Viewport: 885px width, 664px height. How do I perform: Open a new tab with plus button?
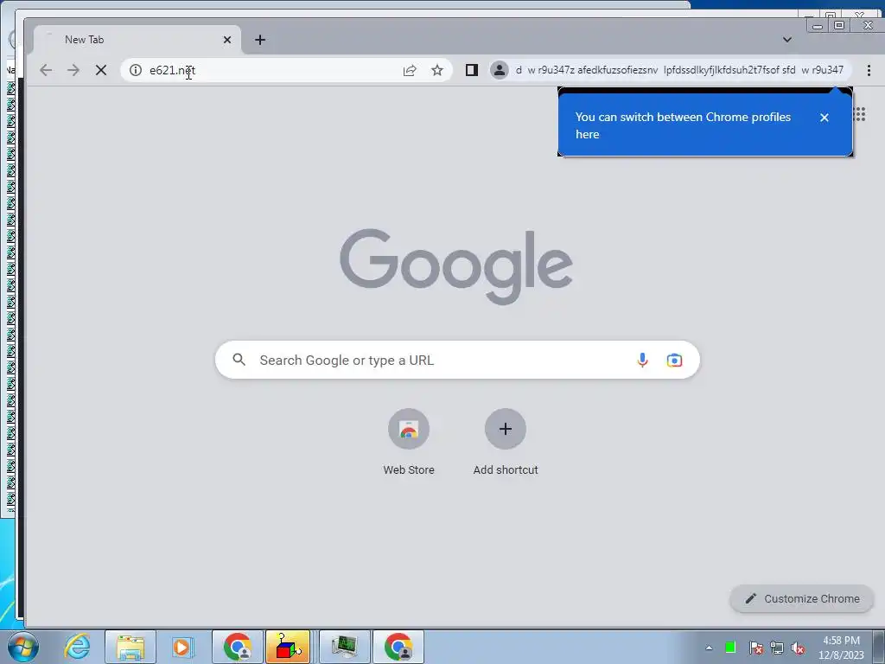[259, 40]
